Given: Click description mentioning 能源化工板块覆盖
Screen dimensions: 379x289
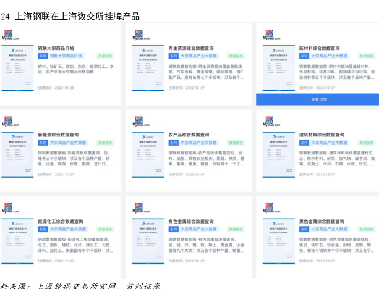Looking at the screenshot, I should [x=75, y=245].
